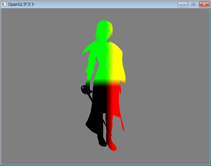
Task: Maximize the OpenGLテスト window
Action: click(193, 4)
